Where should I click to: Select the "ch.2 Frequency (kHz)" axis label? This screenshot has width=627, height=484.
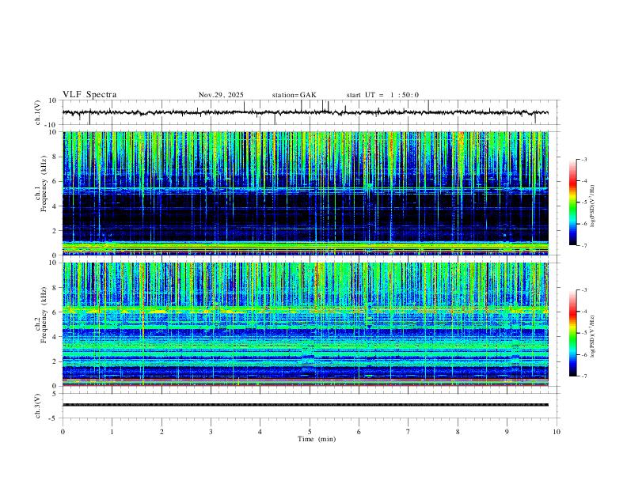41,314
